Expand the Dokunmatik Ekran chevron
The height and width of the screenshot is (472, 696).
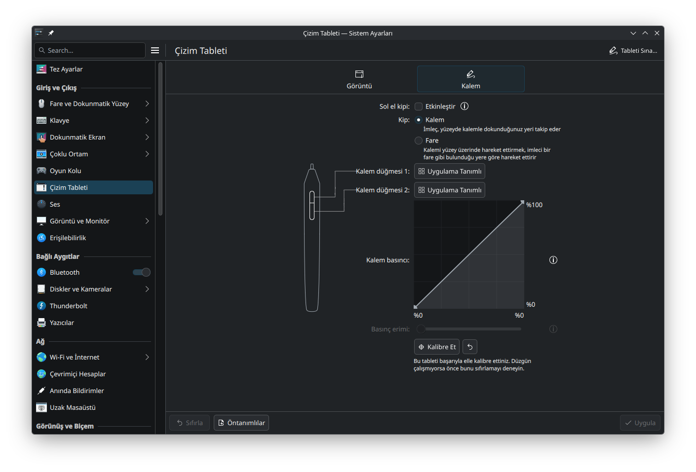point(147,137)
